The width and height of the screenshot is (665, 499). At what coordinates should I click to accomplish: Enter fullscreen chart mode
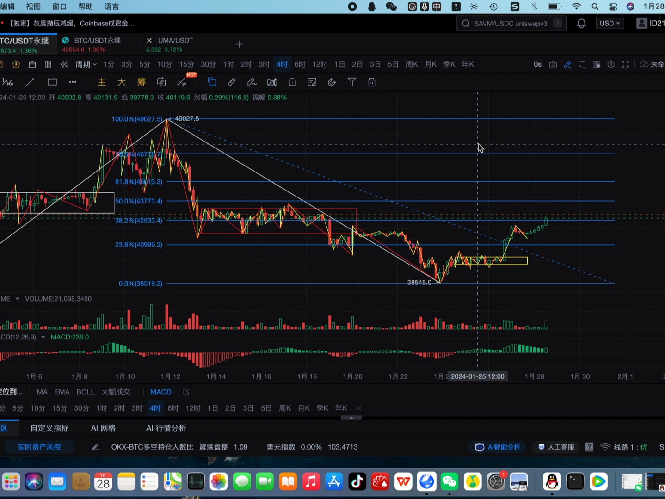point(625,64)
